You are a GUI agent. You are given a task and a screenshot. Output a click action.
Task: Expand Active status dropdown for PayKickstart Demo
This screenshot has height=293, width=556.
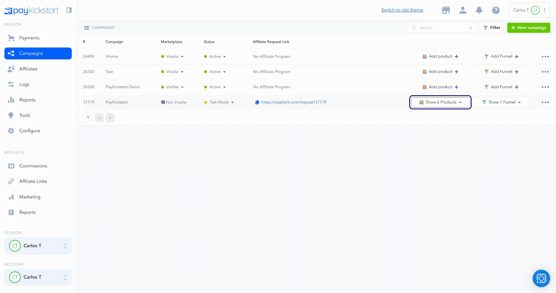215,87
